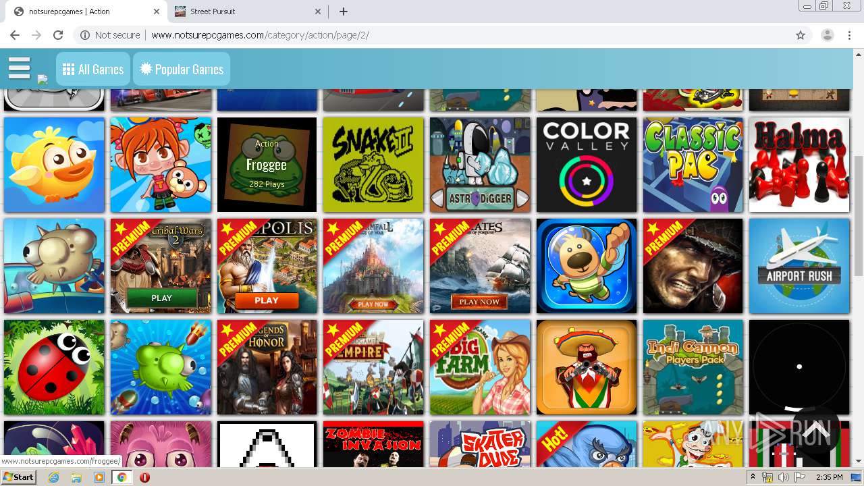Viewport: 864px width, 486px height.
Task: Open the girl with teddy bear game
Action: point(161,165)
